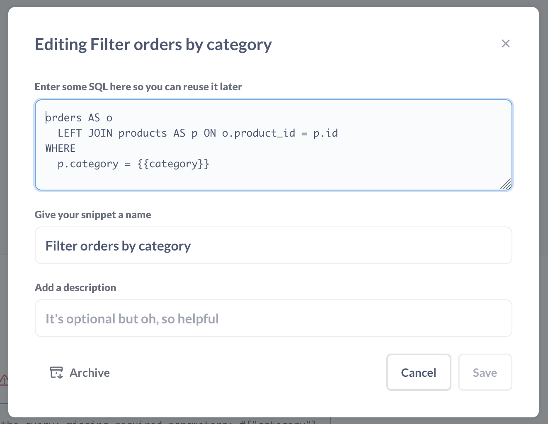The height and width of the screenshot is (424, 548).
Task: Click the WHERE keyword in SQL
Action: (x=61, y=149)
